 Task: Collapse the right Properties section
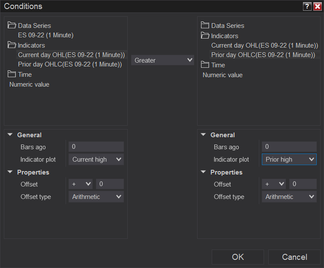coord(204,172)
